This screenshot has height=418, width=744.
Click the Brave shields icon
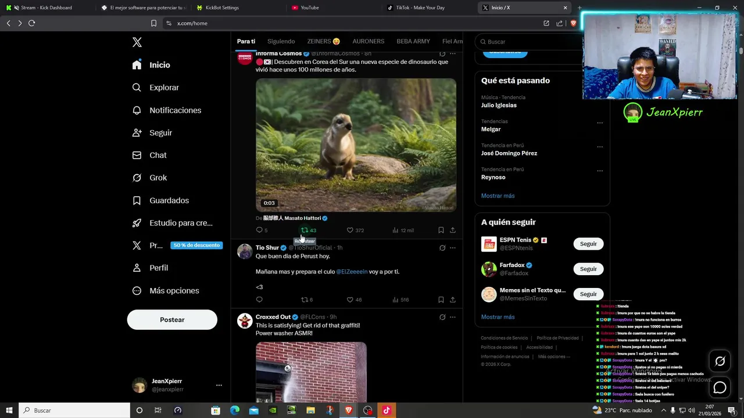point(573,23)
